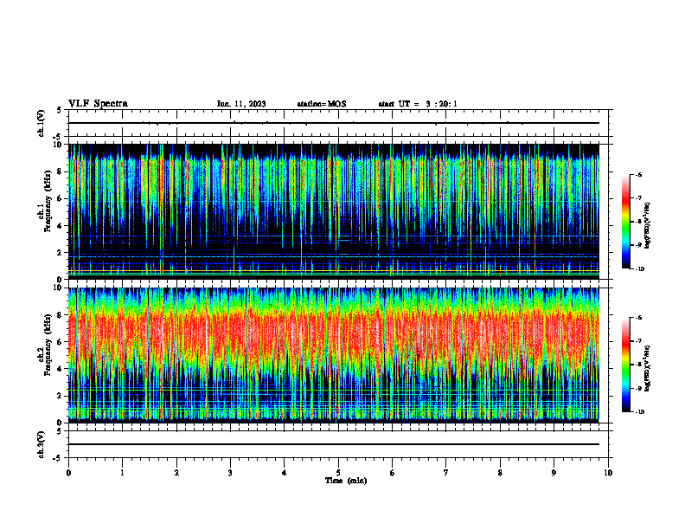Click the "ch.3(V)" axis label
The width and height of the screenshot is (685, 530).
point(41,444)
